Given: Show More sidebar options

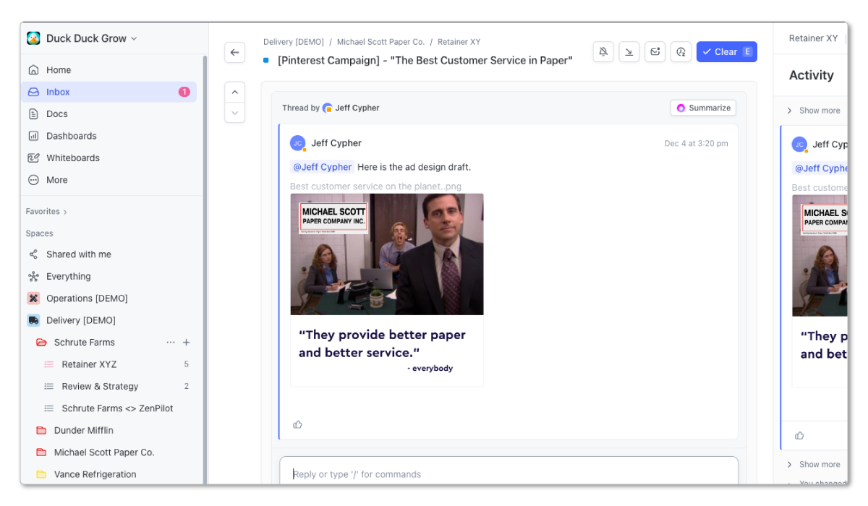Looking at the screenshot, I should pyautogui.click(x=109, y=180).
